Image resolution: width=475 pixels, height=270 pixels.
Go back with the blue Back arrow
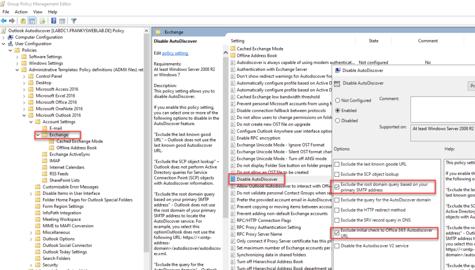pos(4,21)
